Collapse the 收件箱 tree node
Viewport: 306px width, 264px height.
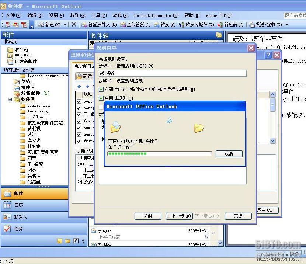10,100
